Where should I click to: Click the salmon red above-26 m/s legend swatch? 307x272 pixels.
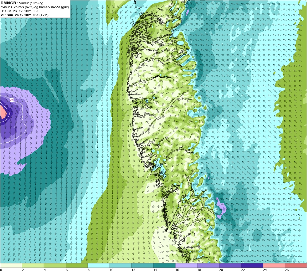(296, 266)
